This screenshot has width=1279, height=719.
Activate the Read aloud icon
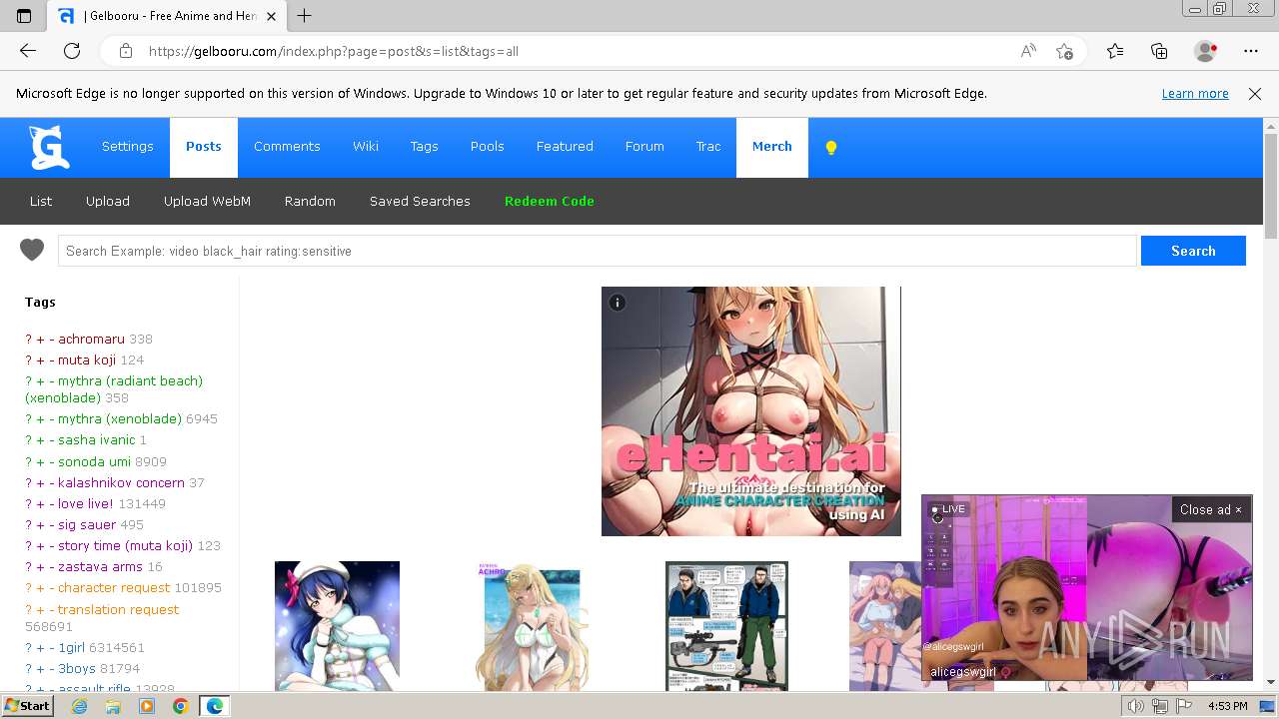point(1028,51)
